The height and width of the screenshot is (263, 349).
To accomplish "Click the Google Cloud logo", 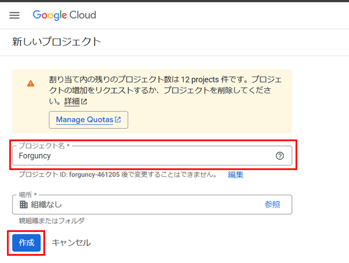I will [x=64, y=15].
